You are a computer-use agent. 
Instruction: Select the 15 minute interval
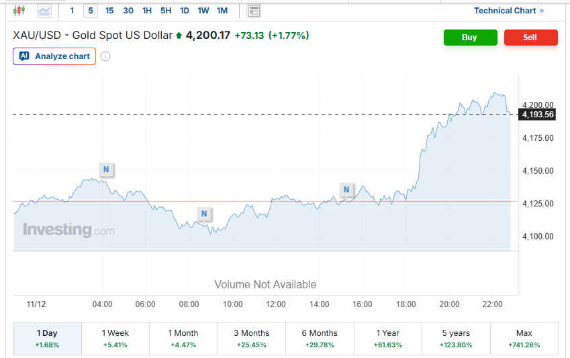(109, 11)
